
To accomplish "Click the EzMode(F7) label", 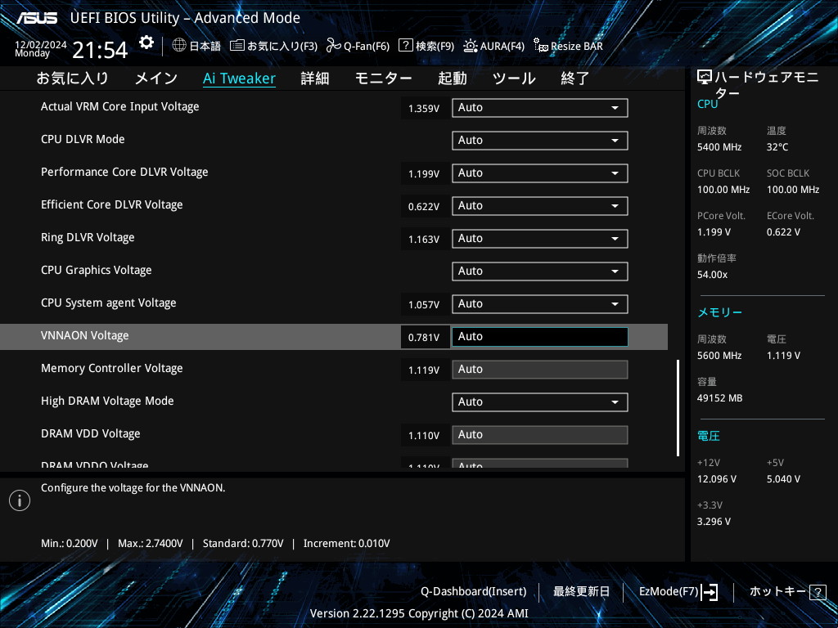I will click(669, 592).
